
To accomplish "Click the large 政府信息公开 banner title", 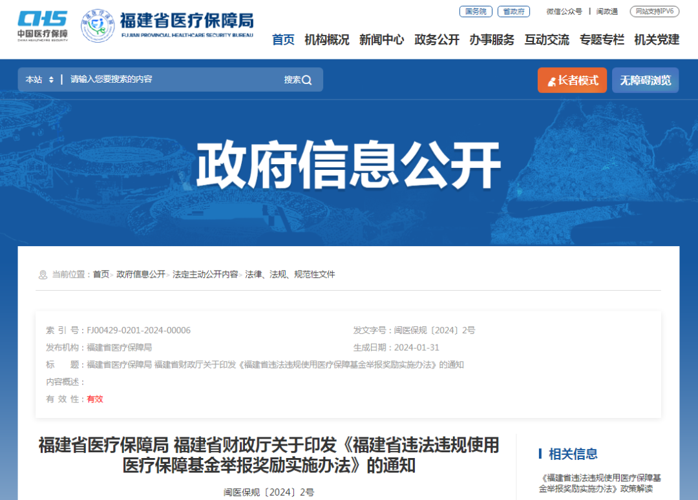I will click(348, 164).
